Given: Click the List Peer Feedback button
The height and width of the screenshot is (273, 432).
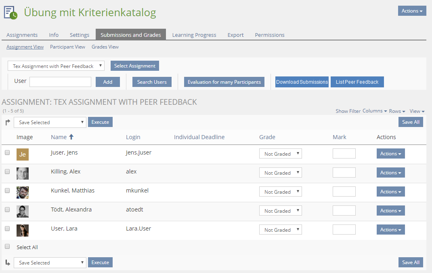Looking at the screenshot, I should [357, 82].
